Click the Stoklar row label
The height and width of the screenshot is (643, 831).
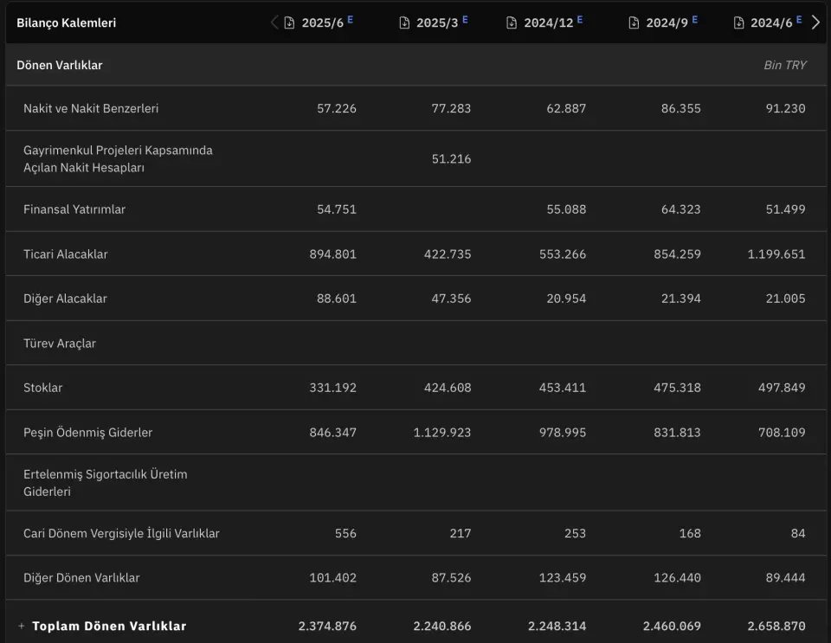click(43, 388)
